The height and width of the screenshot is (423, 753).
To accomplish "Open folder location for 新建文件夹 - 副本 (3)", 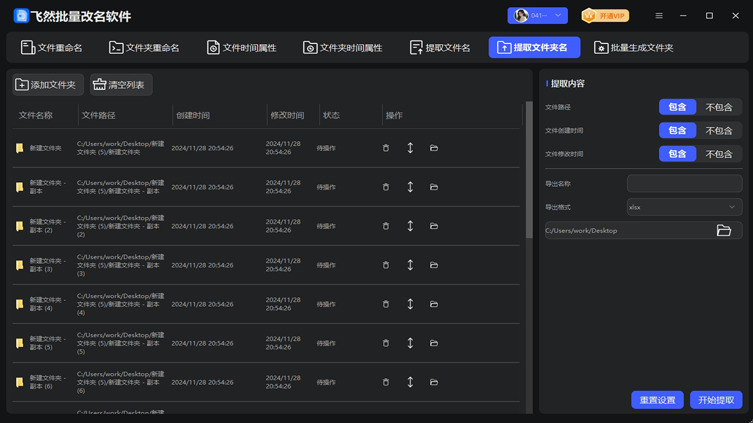I will 434,265.
